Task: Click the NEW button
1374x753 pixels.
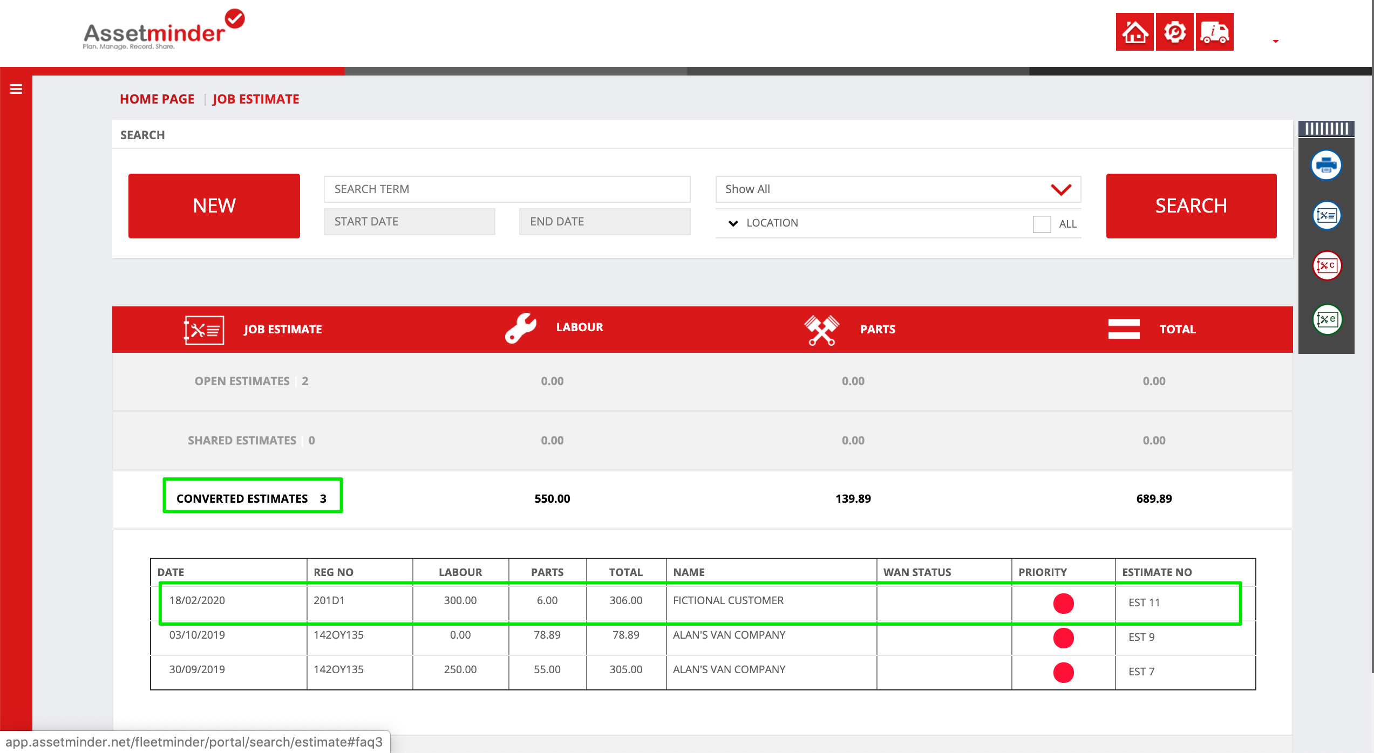Action: click(x=214, y=206)
